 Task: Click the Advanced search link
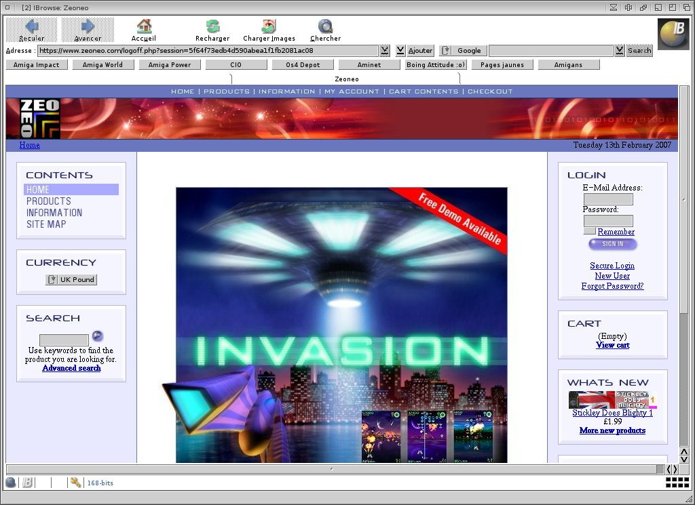click(71, 368)
